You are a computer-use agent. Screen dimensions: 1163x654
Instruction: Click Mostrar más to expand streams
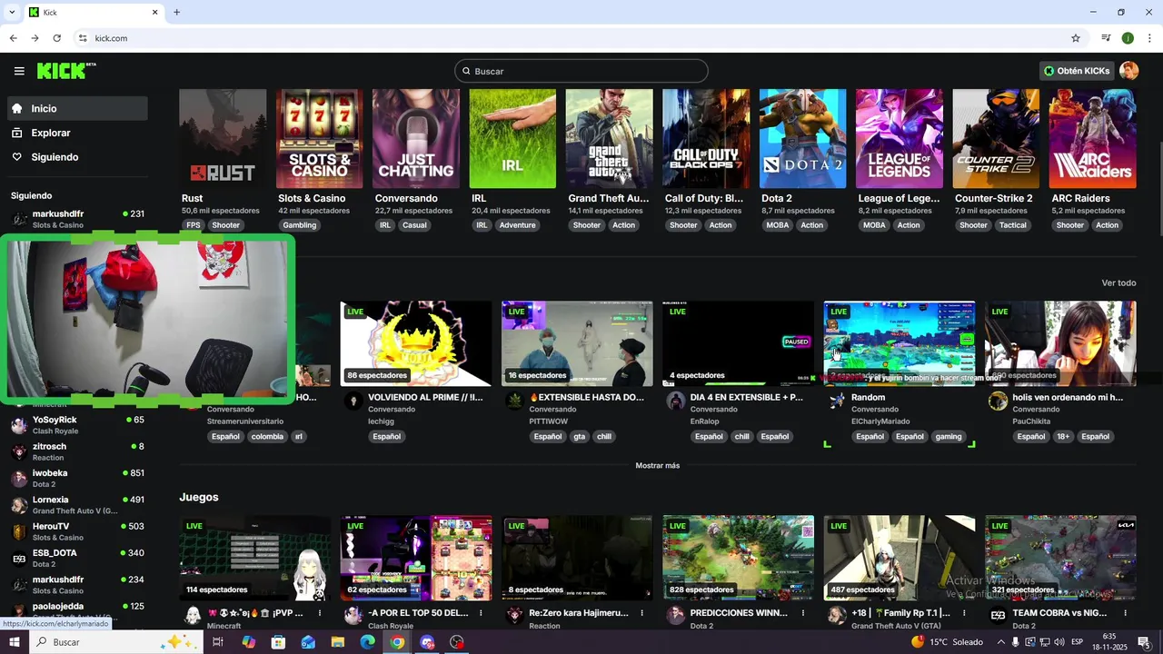657,465
